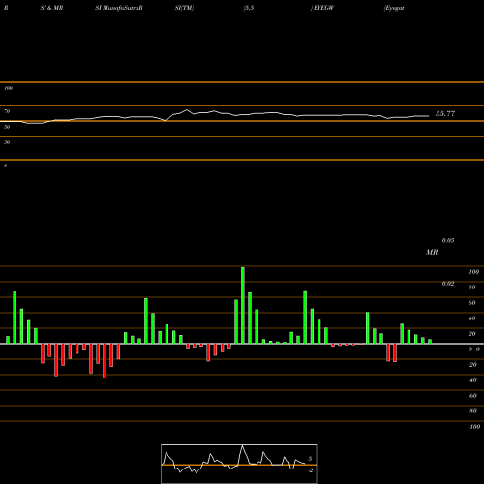Click the 0.05 value above the MR label
The height and width of the screenshot is (484, 484).
(448, 240)
